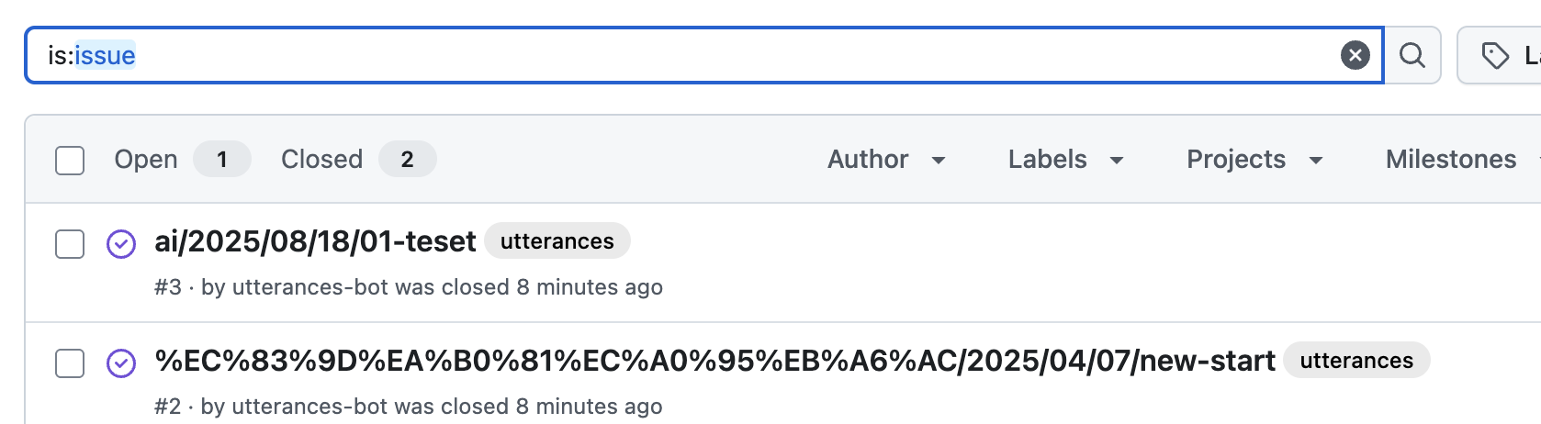This screenshot has width=1541, height=424.
Task: Check the box for ai/2025/08/18/01-teset issue
Action: 70,244
